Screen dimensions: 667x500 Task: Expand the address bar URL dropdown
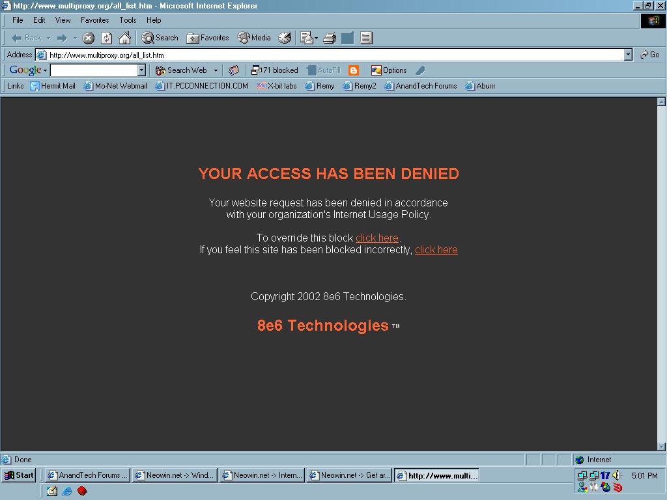[629, 55]
